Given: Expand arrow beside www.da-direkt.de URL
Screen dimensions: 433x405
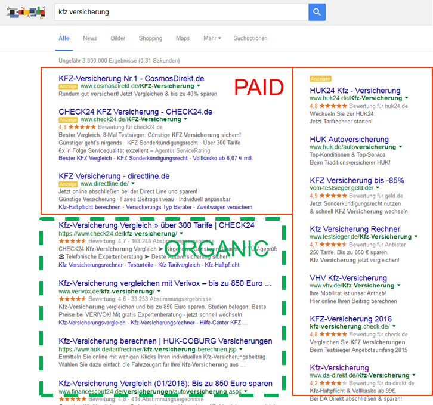Looking at the screenshot, I should 414,375.
